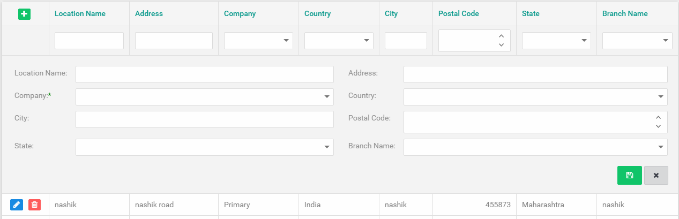Increase the Postal Code filter value

[501, 36]
